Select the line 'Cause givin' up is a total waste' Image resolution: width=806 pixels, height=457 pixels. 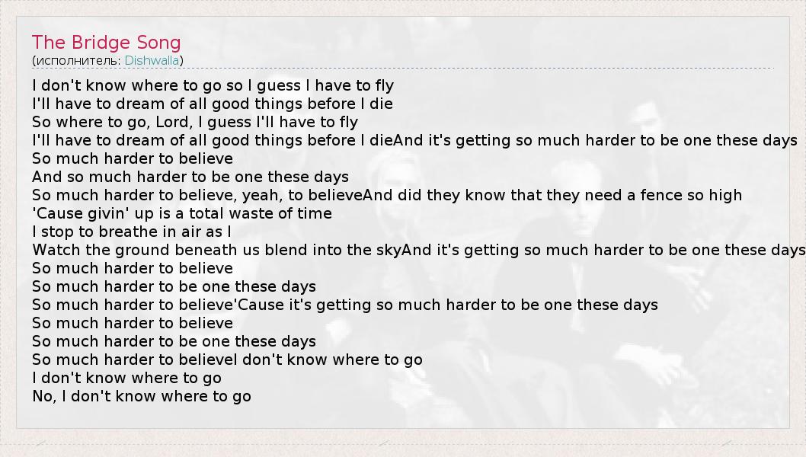(182, 213)
